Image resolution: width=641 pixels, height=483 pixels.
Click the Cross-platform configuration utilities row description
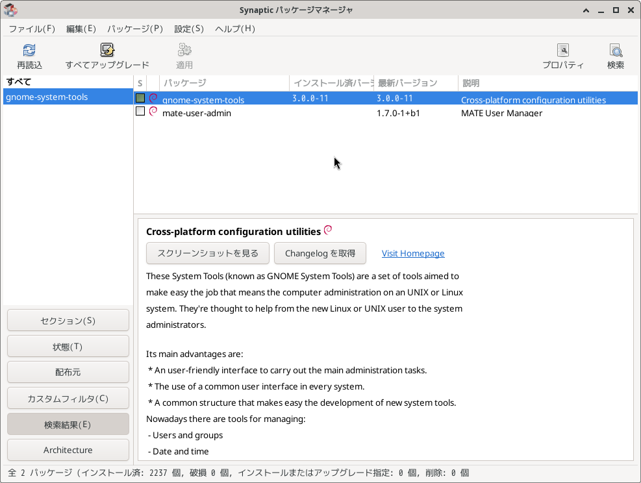pyautogui.click(x=533, y=100)
